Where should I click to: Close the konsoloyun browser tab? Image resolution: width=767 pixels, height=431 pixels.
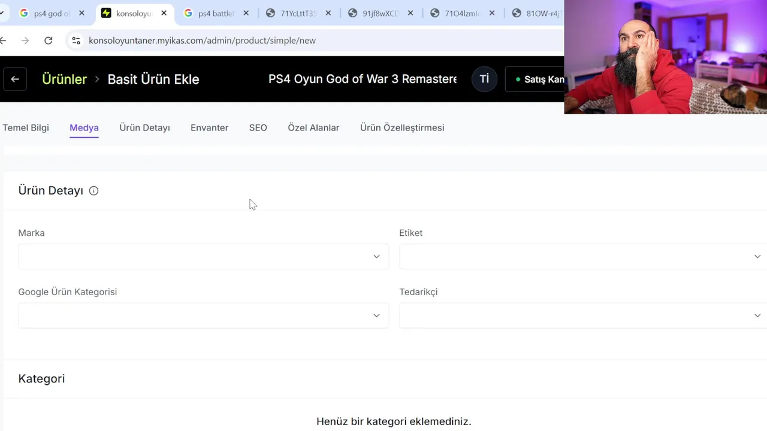click(164, 13)
